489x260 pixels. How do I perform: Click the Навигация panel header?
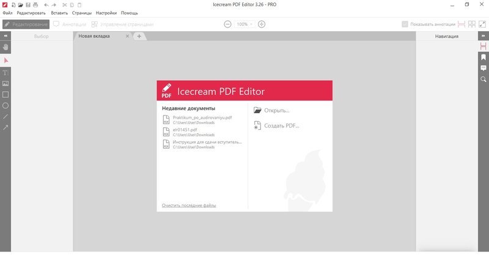tap(447, 36)
